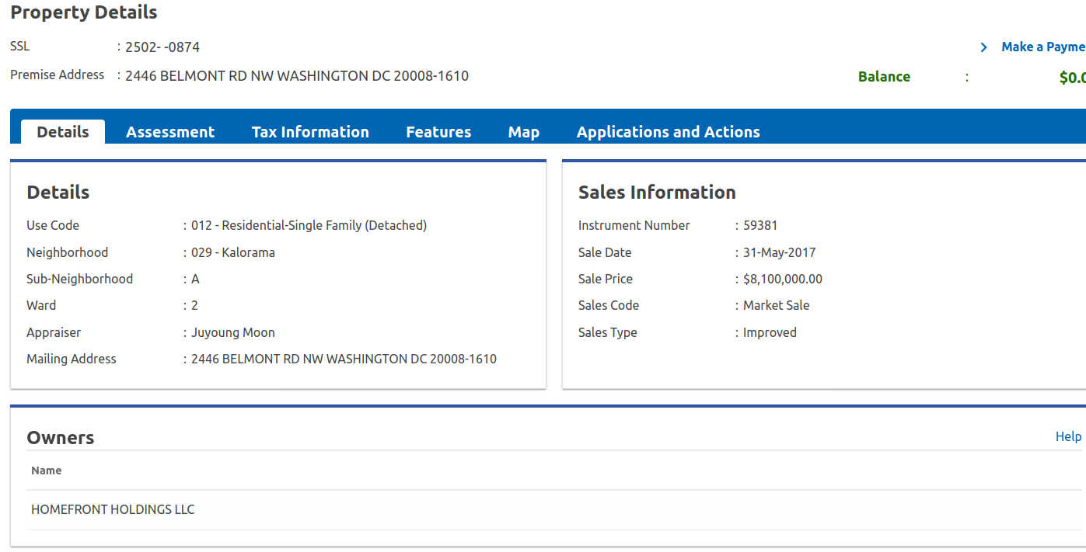Image resolution: width=1086 pixels, height=552 pixels.
Task: Select SSL value 2502- -0874
Action: click(162, 47)
